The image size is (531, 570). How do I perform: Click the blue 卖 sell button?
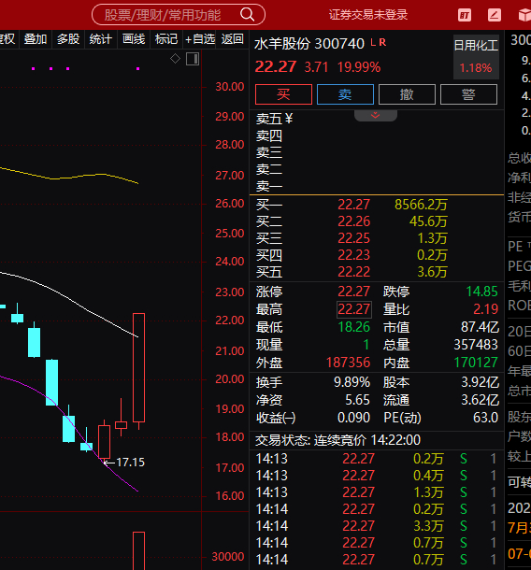(x=345, y=94)
